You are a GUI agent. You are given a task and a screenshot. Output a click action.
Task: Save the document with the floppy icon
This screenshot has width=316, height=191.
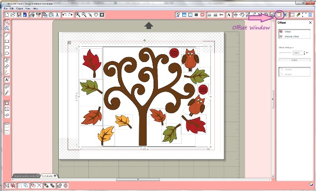pyautogui.click(x=19, y=15)
